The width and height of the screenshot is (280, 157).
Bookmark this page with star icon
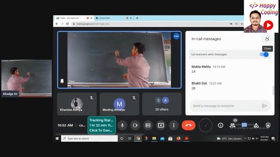tap(241, 24)
